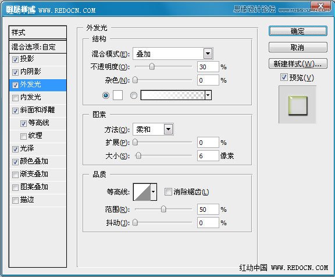Click the white glow color swatch
335x277 pixels.
coord(117,95)
